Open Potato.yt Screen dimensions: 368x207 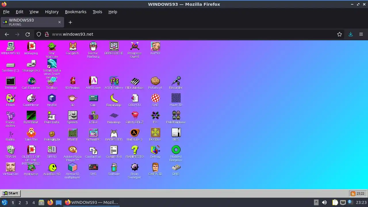155,83
